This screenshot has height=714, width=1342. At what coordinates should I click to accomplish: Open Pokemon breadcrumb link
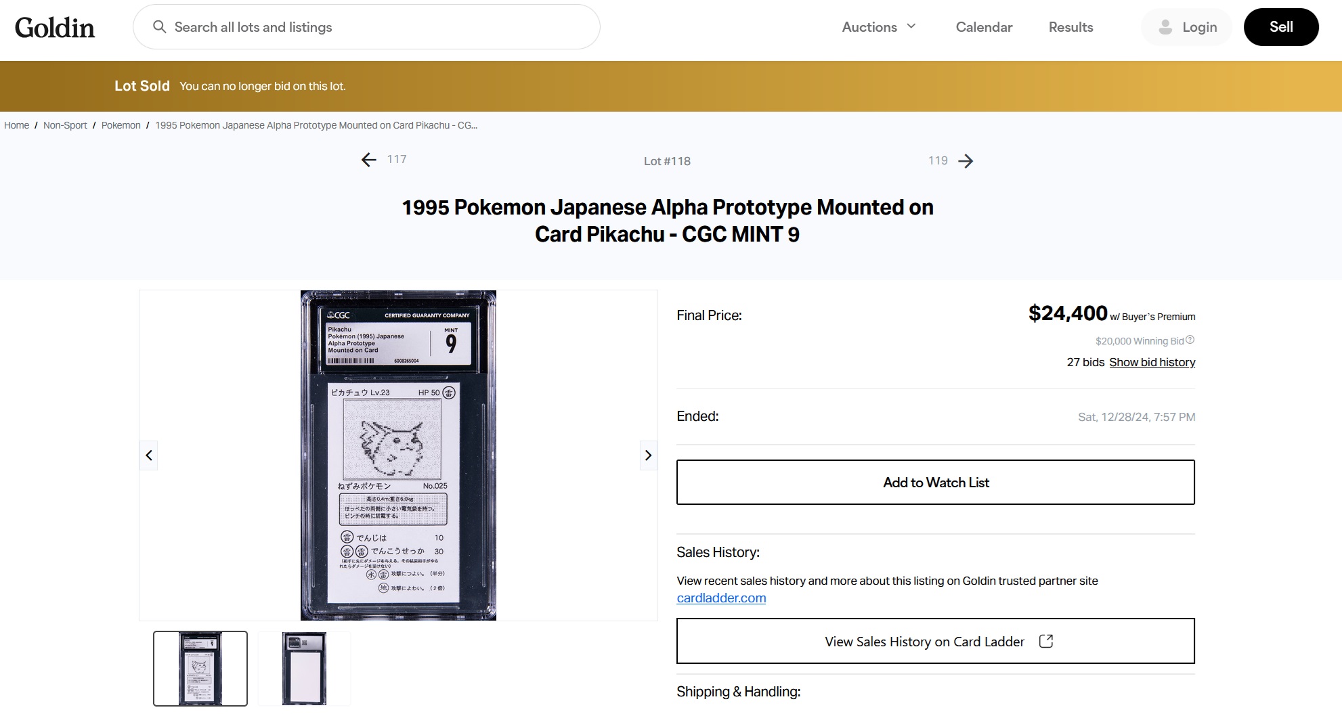121,125
